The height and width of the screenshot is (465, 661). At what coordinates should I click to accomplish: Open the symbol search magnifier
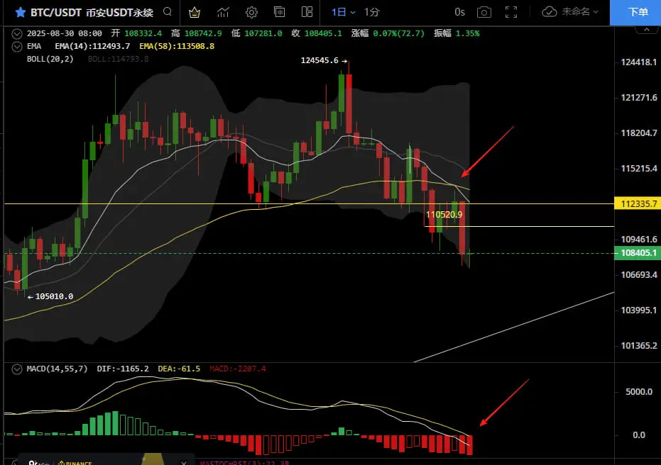tap(168, 12)
